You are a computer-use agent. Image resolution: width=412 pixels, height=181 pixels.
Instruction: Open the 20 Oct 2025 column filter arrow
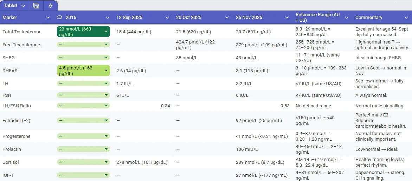227,18
